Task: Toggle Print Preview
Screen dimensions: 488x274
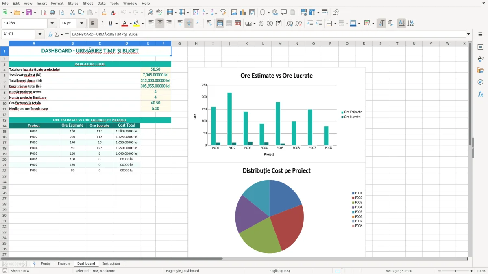Action: (61, 13)
